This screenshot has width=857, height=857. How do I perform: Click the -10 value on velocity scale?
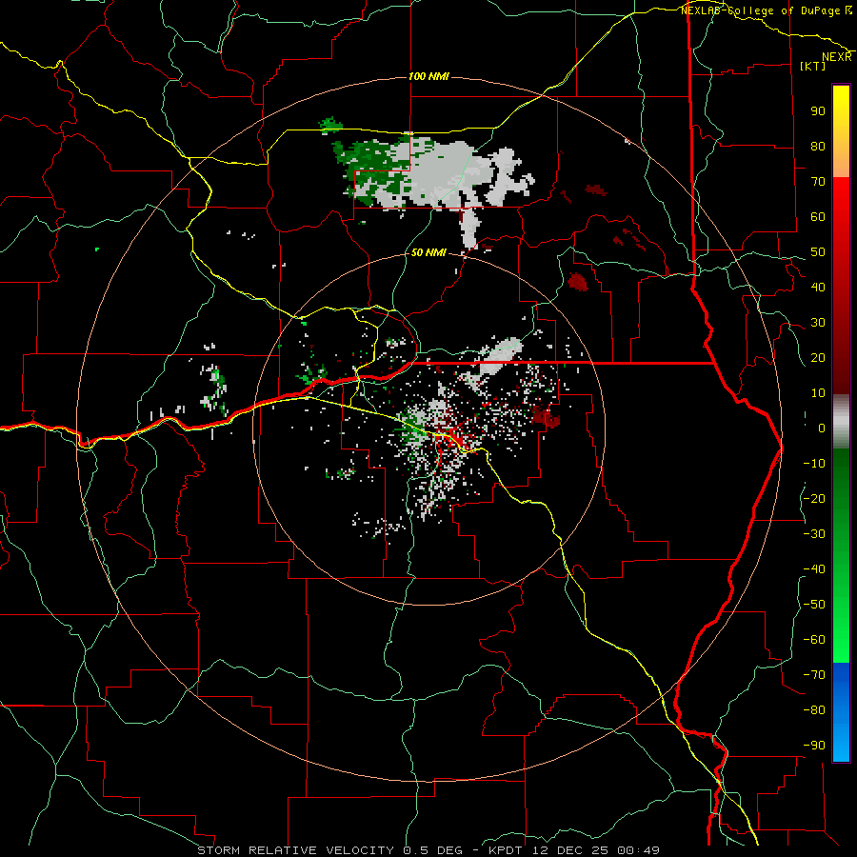tap(814, 464)
